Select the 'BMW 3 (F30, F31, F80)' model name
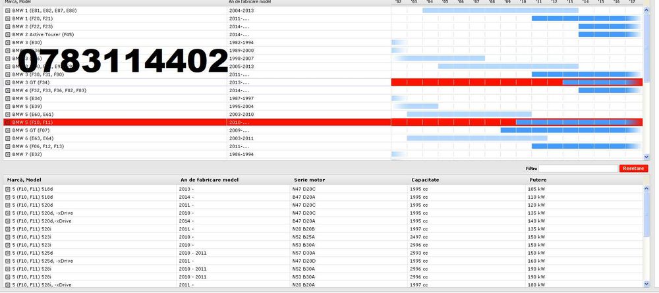The image size is (659, 293). pyautogui.click(x=38, y=74)
